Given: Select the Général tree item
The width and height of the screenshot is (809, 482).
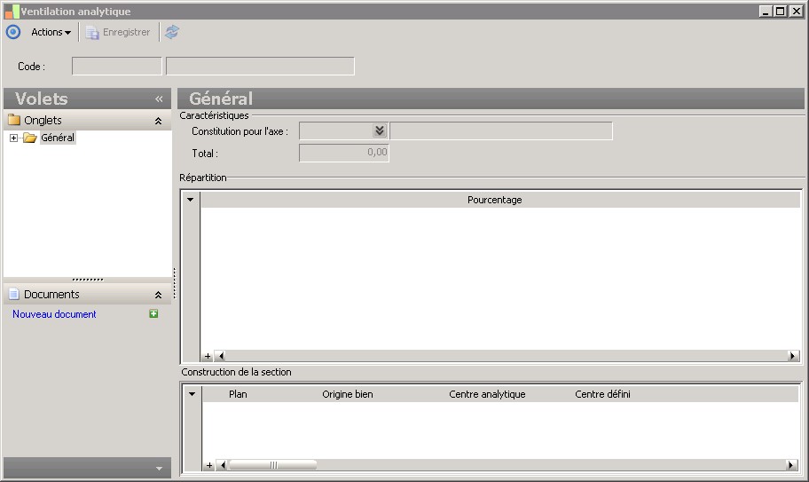Looking at the screenshot, I should (x=58, y=138).
